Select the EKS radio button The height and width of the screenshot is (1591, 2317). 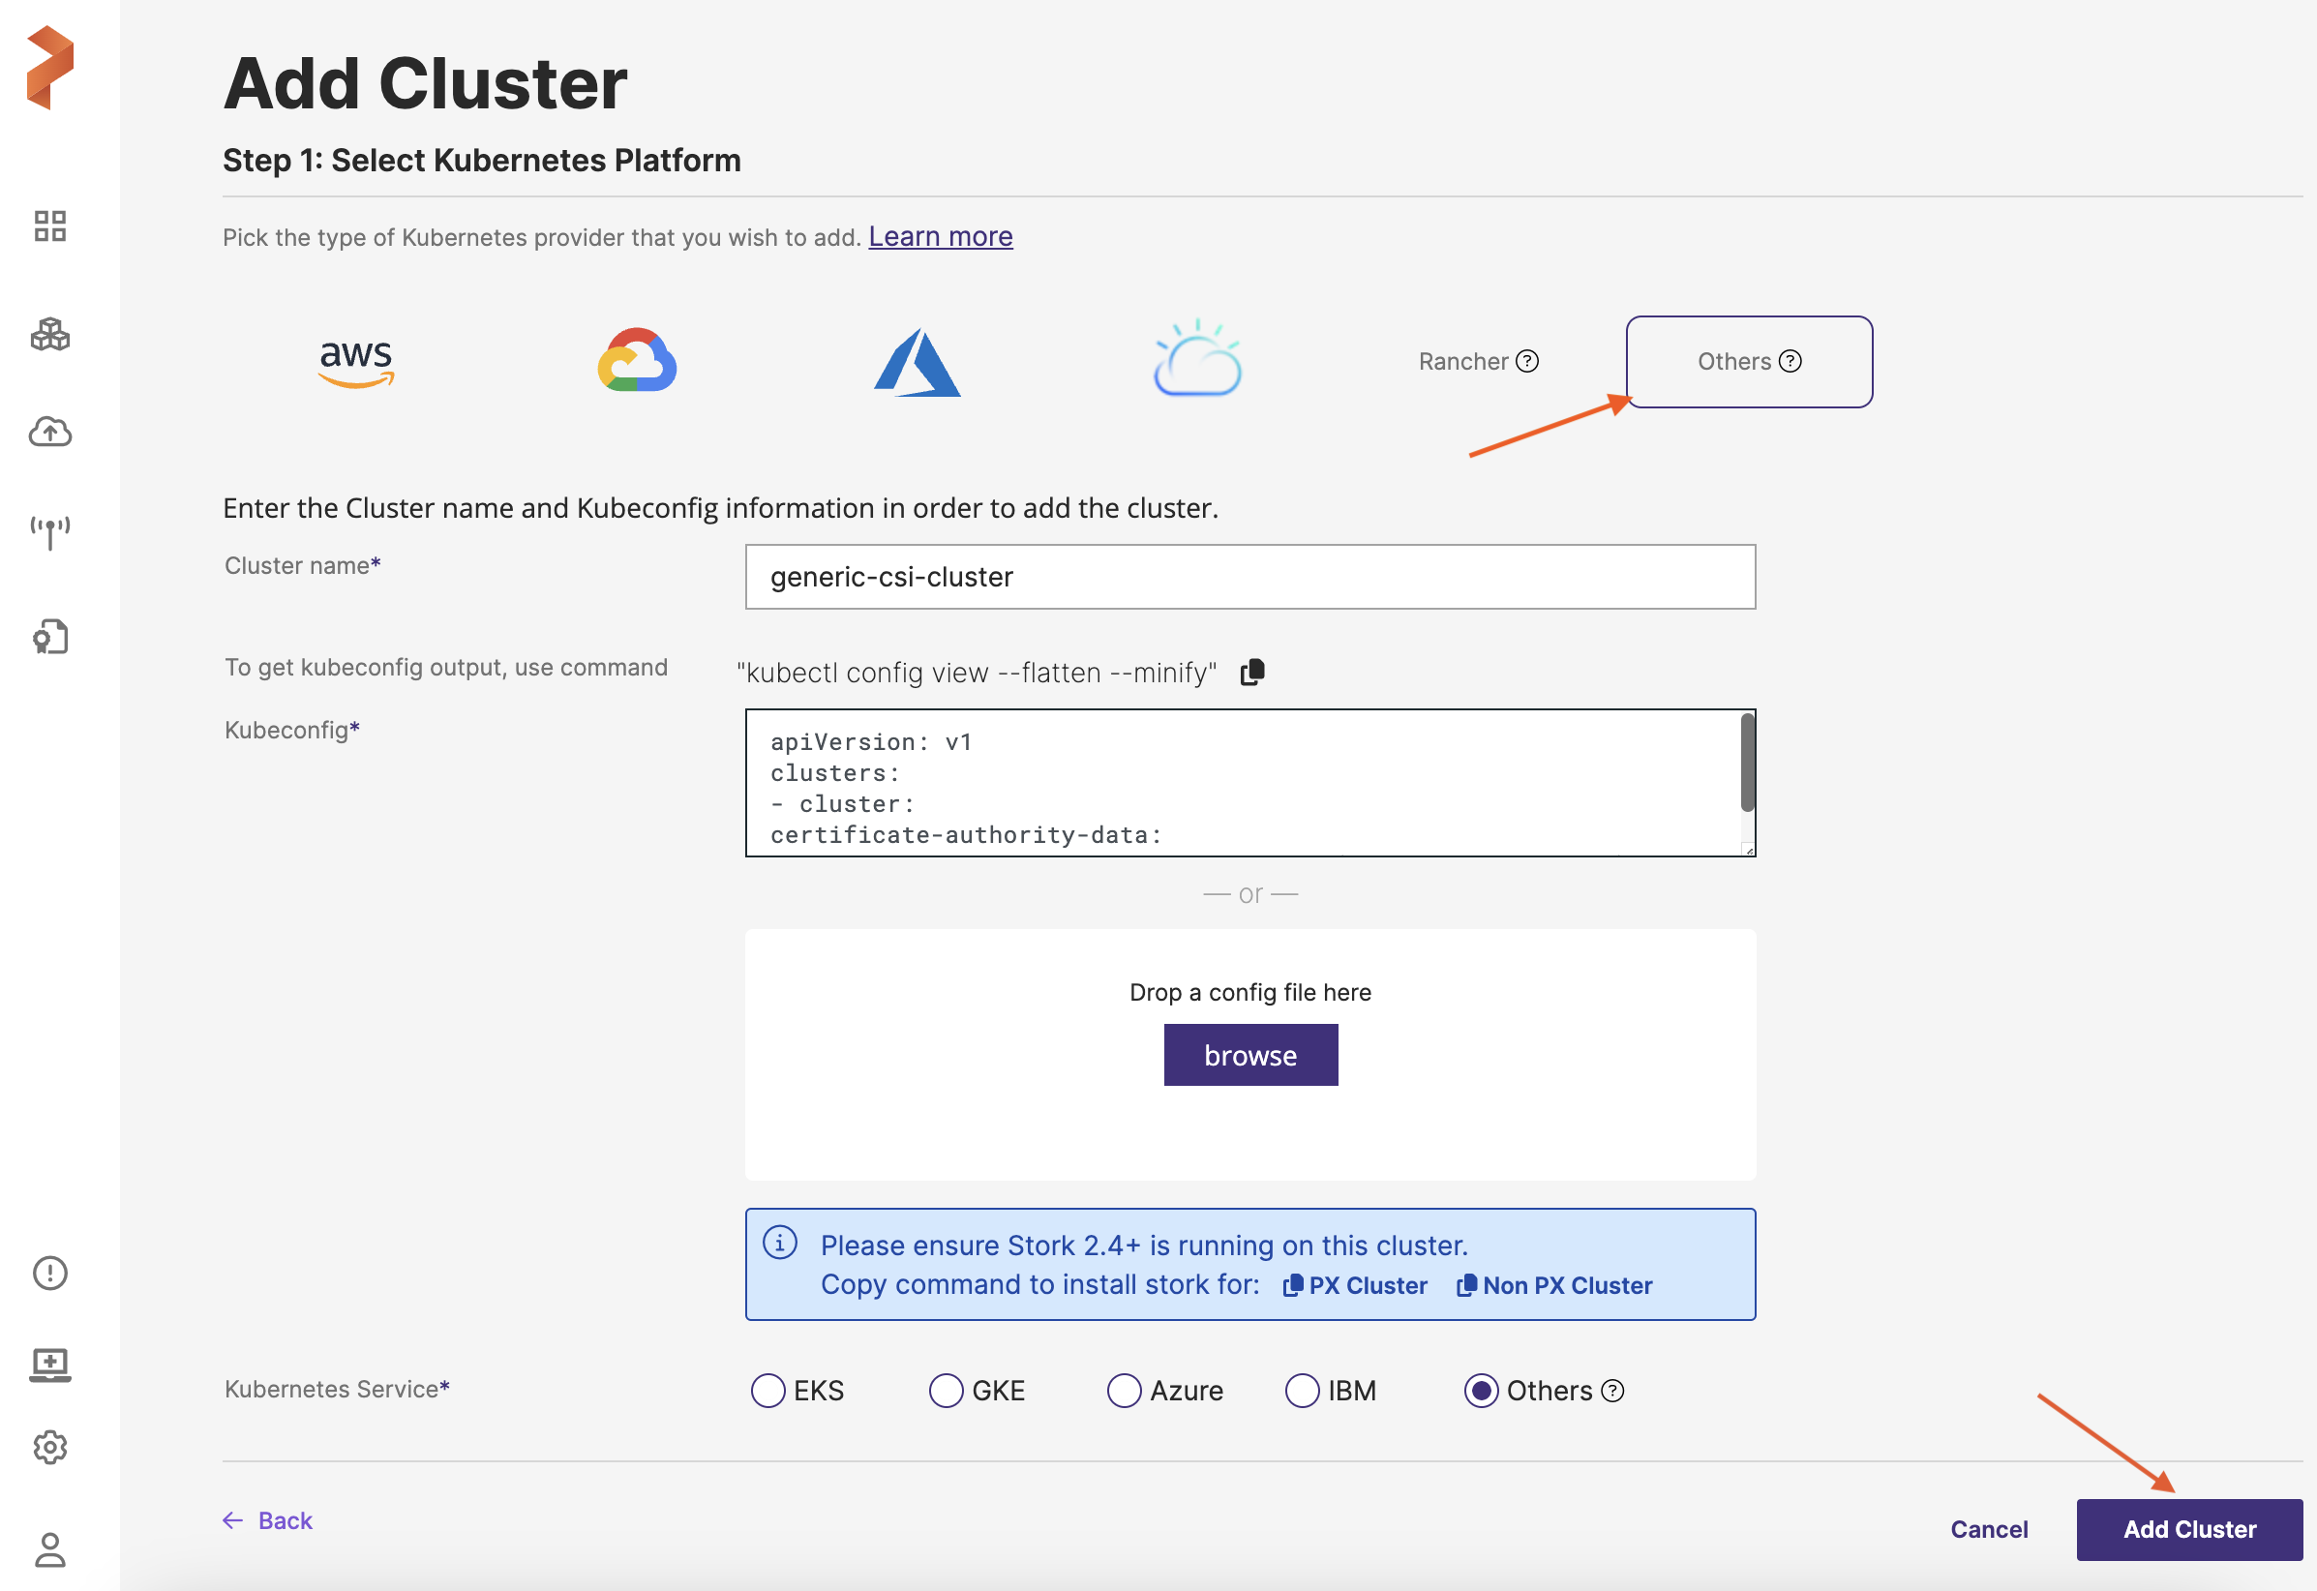767,1391
